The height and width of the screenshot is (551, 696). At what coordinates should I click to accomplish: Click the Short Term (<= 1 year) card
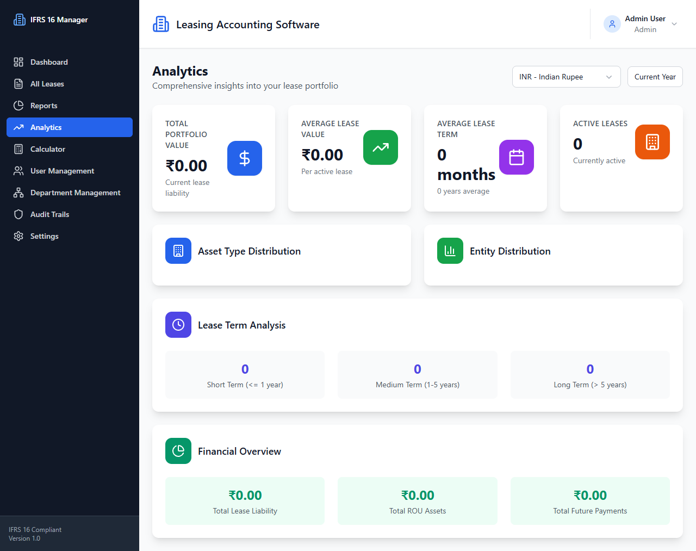click(x=245, y=375)
